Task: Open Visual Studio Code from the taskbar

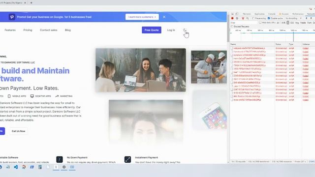Action: pos(16,167)
